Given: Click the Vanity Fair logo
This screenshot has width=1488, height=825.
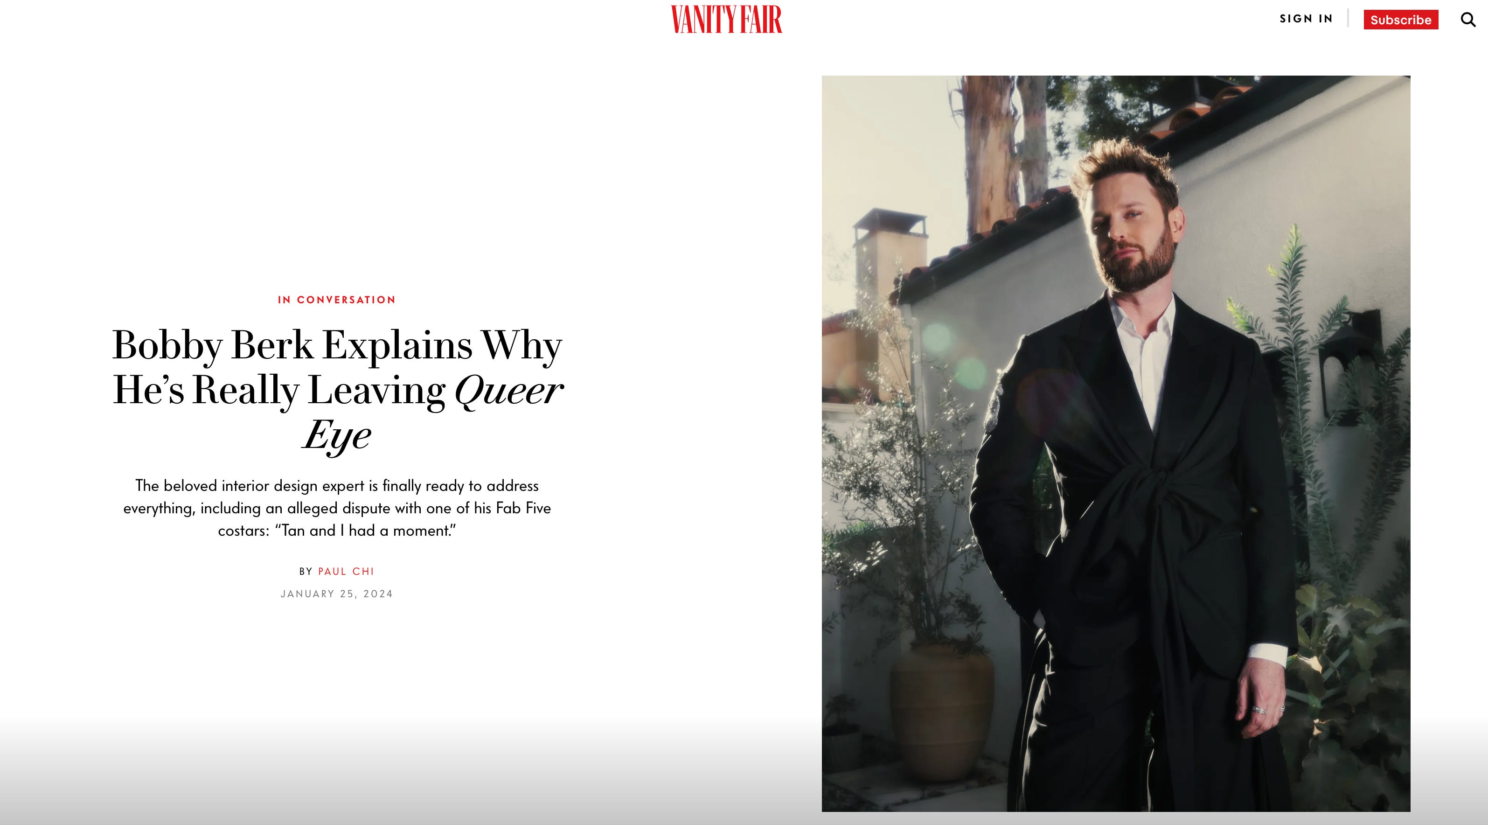Looking at the screenshot, I should coord(726,19).
